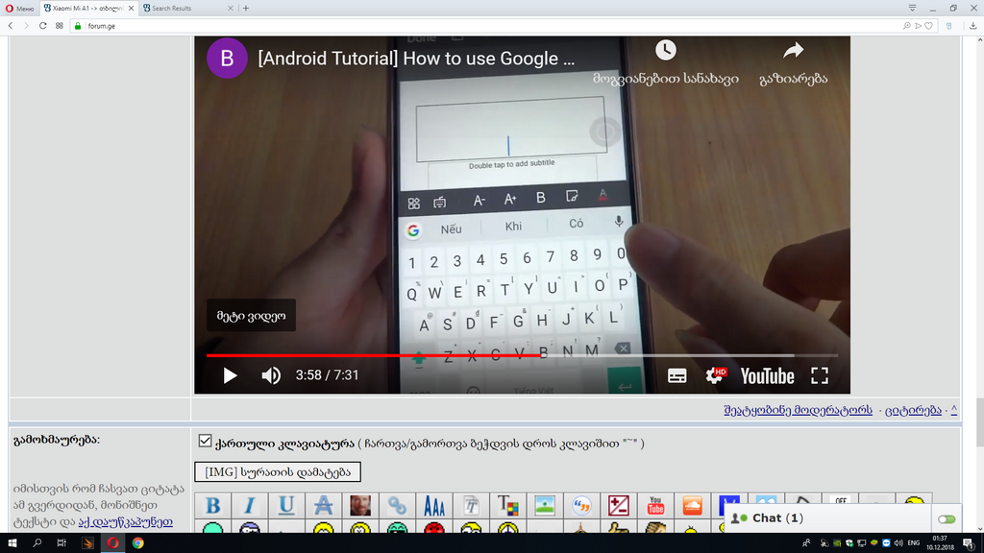Open the Speed Dial grid icon
The height and width of the screenshot is (553, 984).
point(59,26)
